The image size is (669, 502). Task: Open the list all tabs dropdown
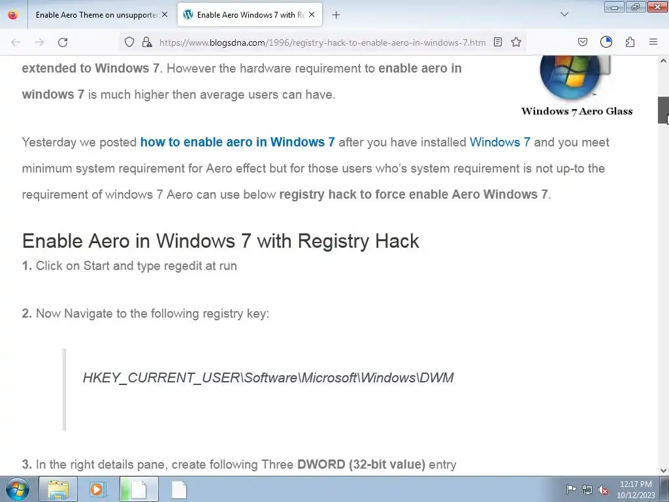coord(564,14)
